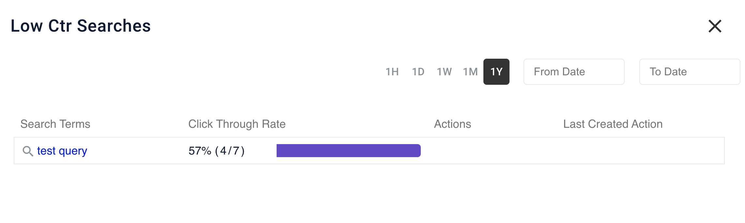
Task: Open the From Date picker
Action: click(574, 71)
